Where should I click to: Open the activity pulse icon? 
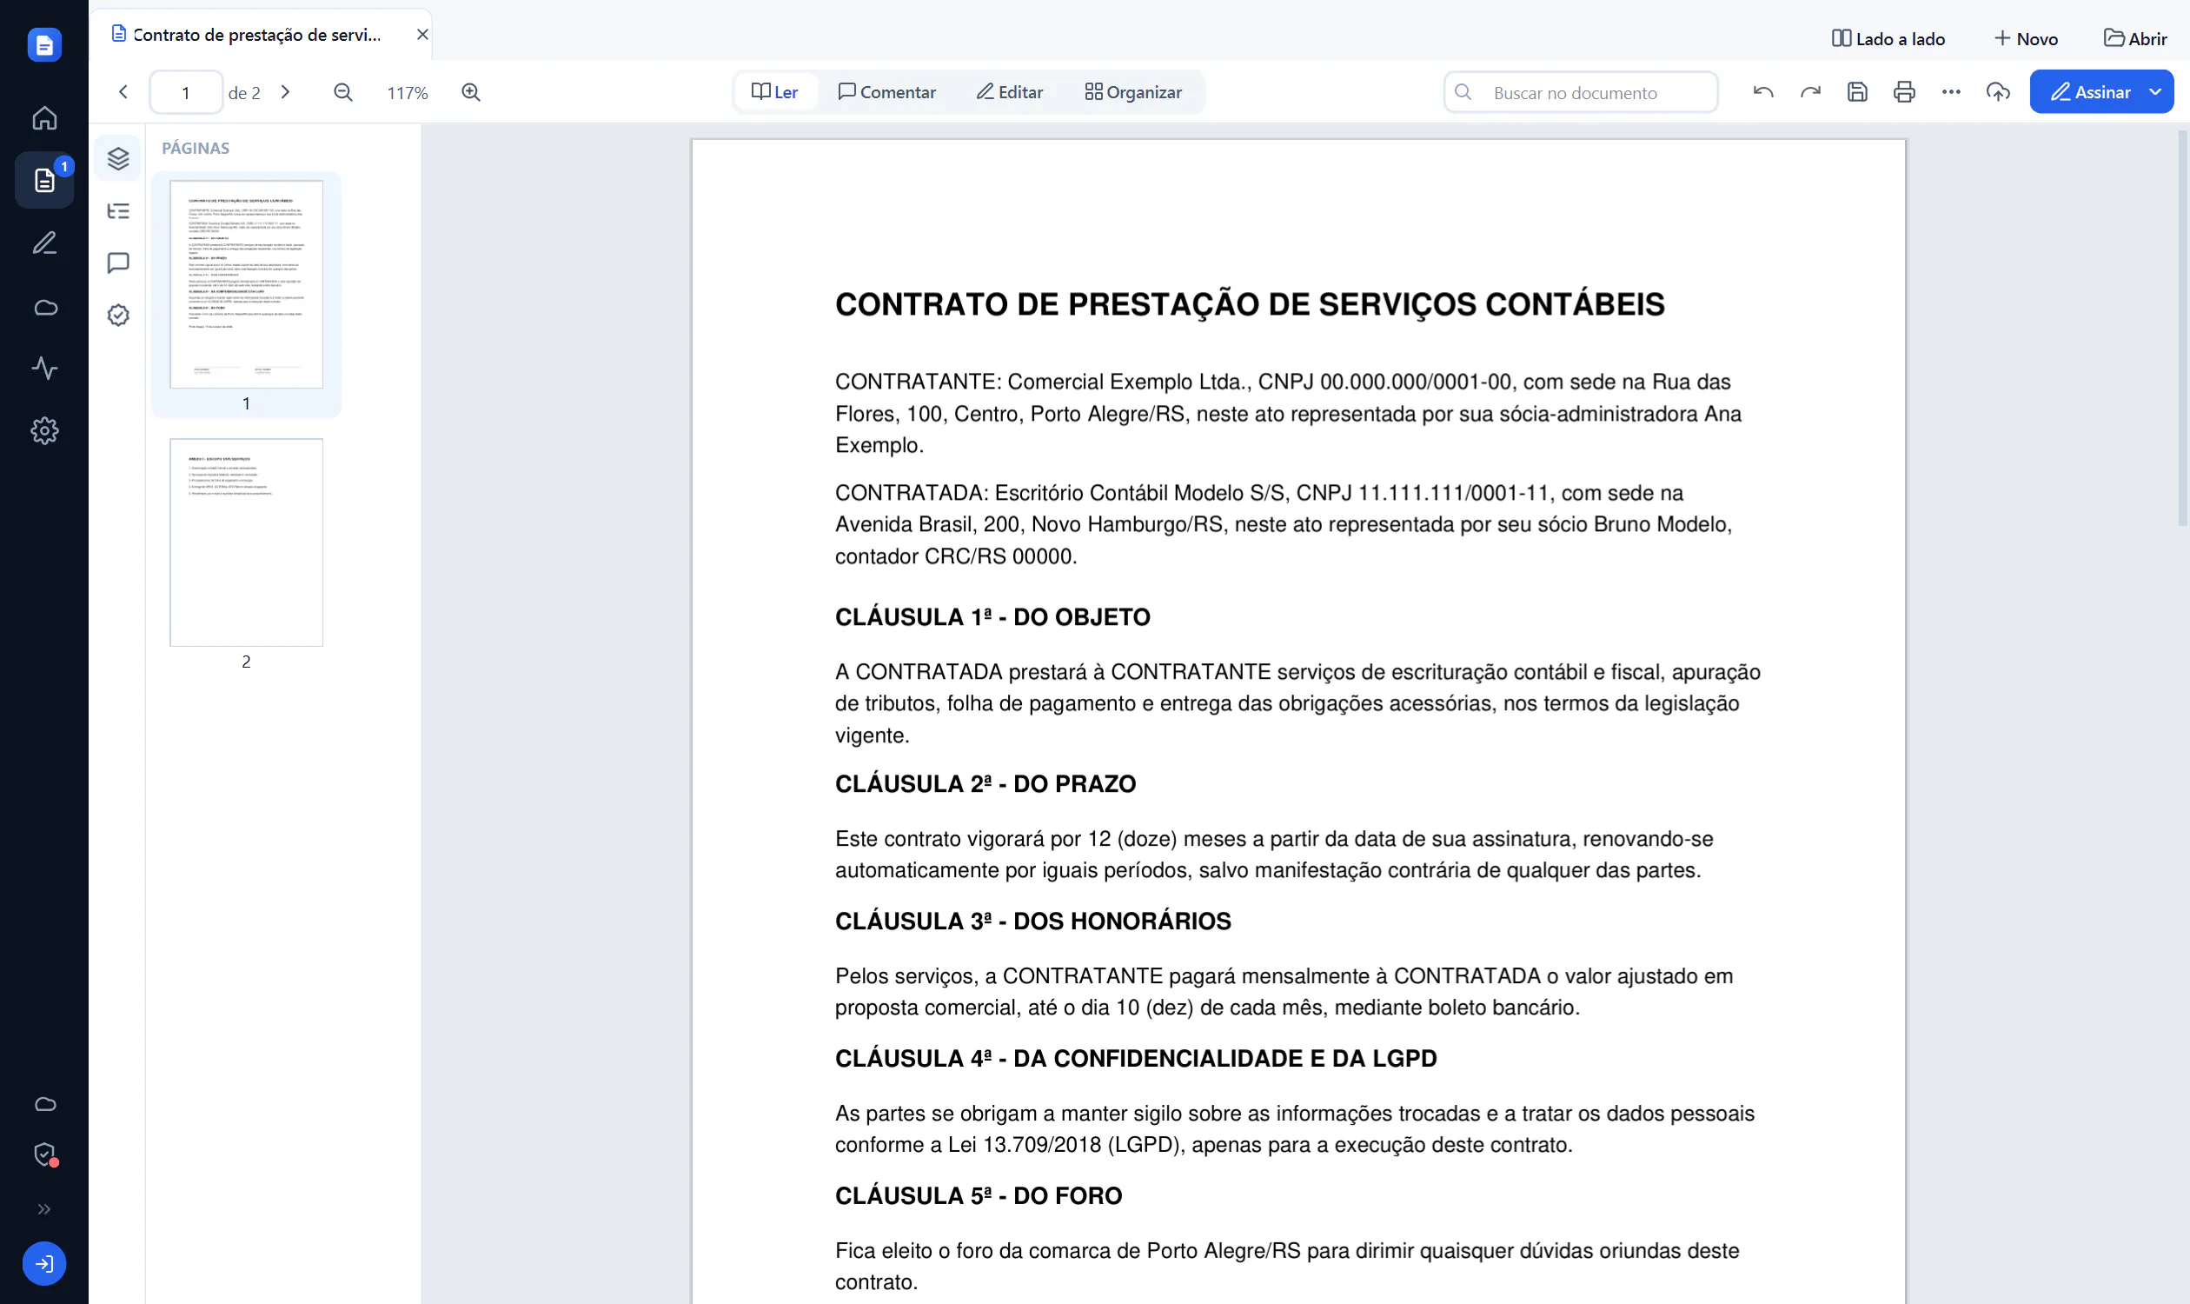44,369
